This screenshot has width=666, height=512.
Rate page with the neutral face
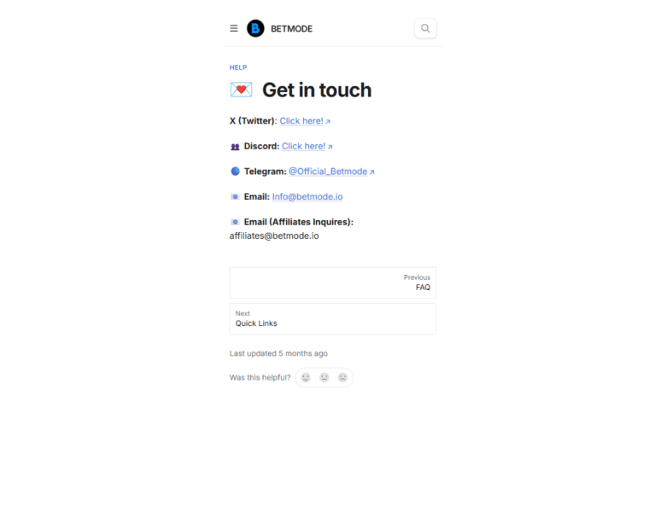point(324,377)
